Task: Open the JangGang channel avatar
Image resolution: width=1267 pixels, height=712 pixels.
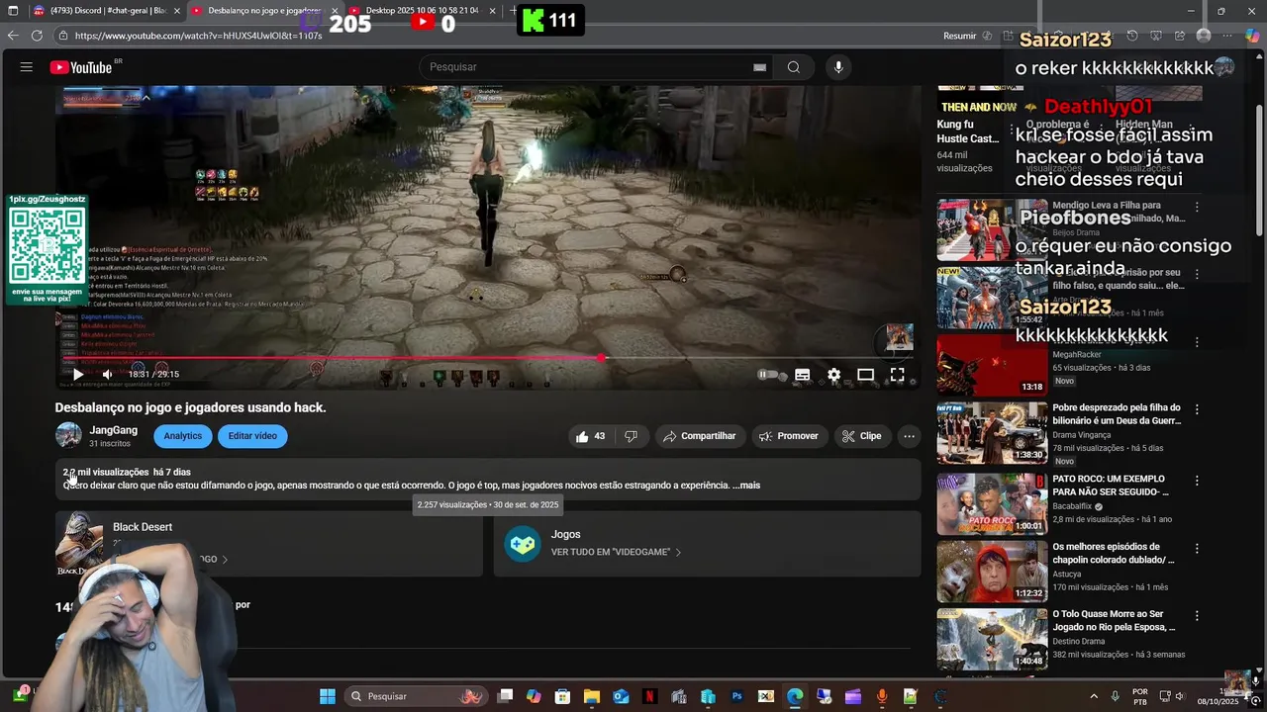Action: pyautogui.click(x=68, y=436)
